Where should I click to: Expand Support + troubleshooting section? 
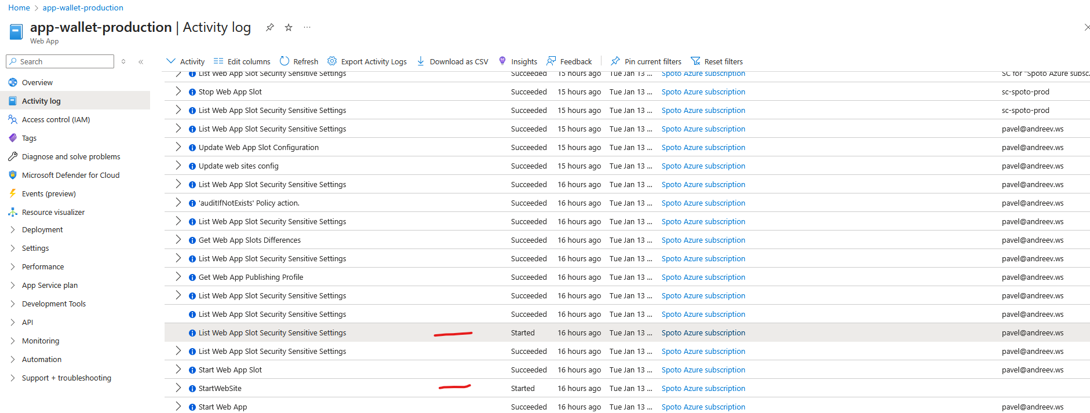pos(13,378)
